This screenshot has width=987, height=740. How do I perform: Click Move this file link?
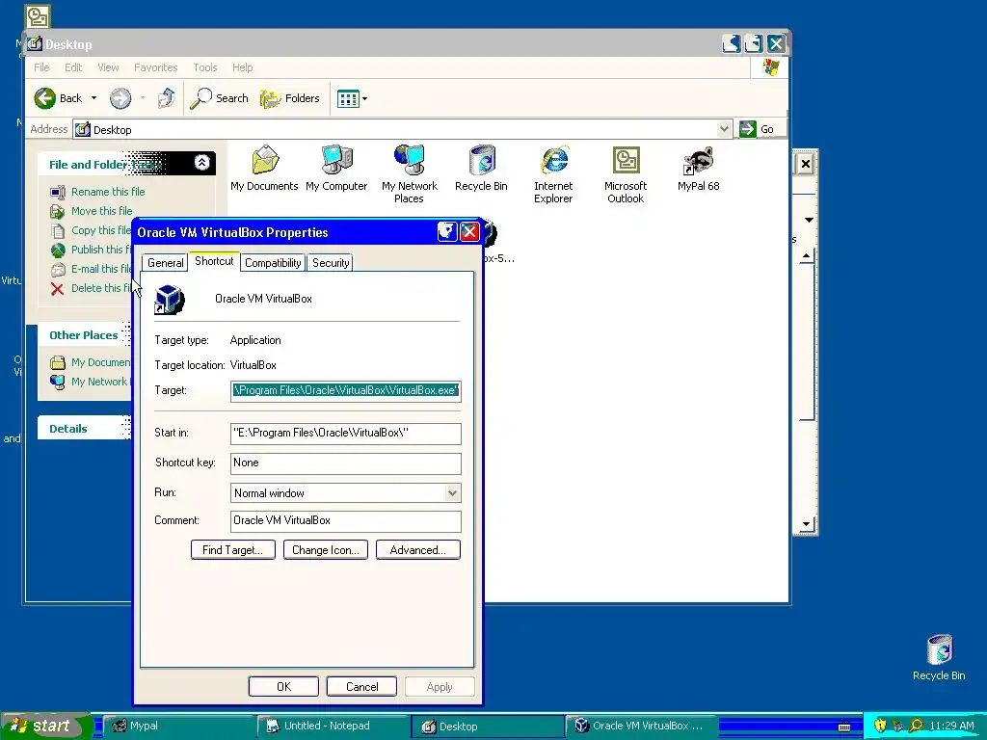tap(101, 211)
